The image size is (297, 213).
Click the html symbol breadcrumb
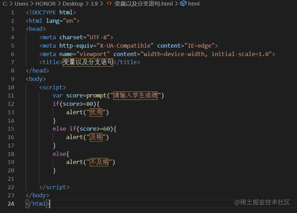click(x=194, y=4)
